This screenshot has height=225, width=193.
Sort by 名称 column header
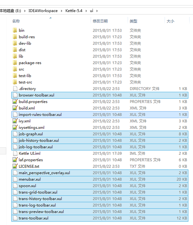tap(16, 21)
